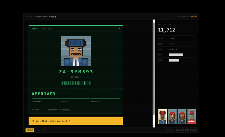Open the red beanie headphones avatar thumbnail

click(x=162, y=117)
